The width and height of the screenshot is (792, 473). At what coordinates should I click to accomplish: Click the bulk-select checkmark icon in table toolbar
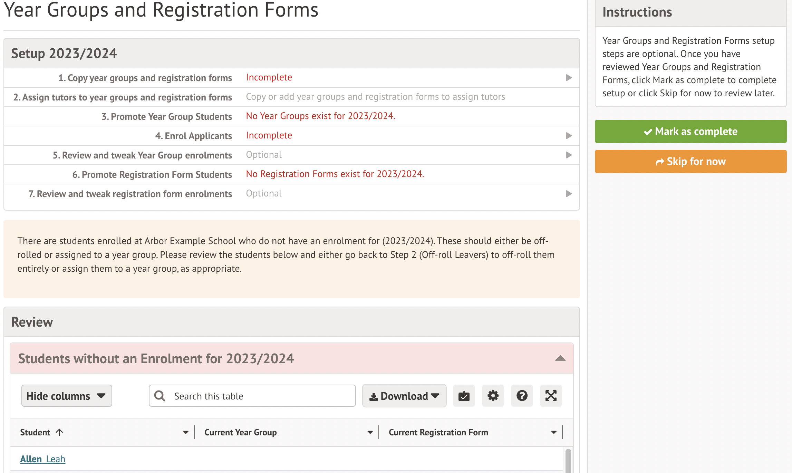[x=464, y=396]
